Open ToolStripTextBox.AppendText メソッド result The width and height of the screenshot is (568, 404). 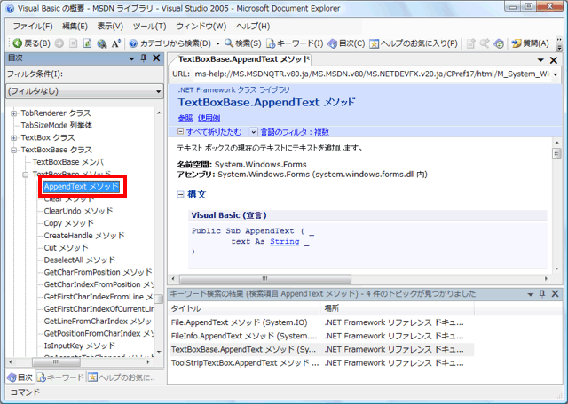245,362
